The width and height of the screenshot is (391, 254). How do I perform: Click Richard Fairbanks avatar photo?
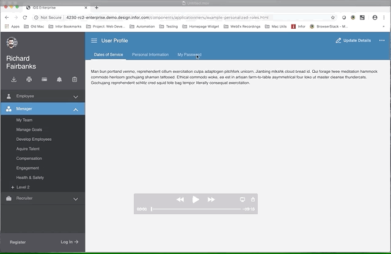(x=12, y=42)
